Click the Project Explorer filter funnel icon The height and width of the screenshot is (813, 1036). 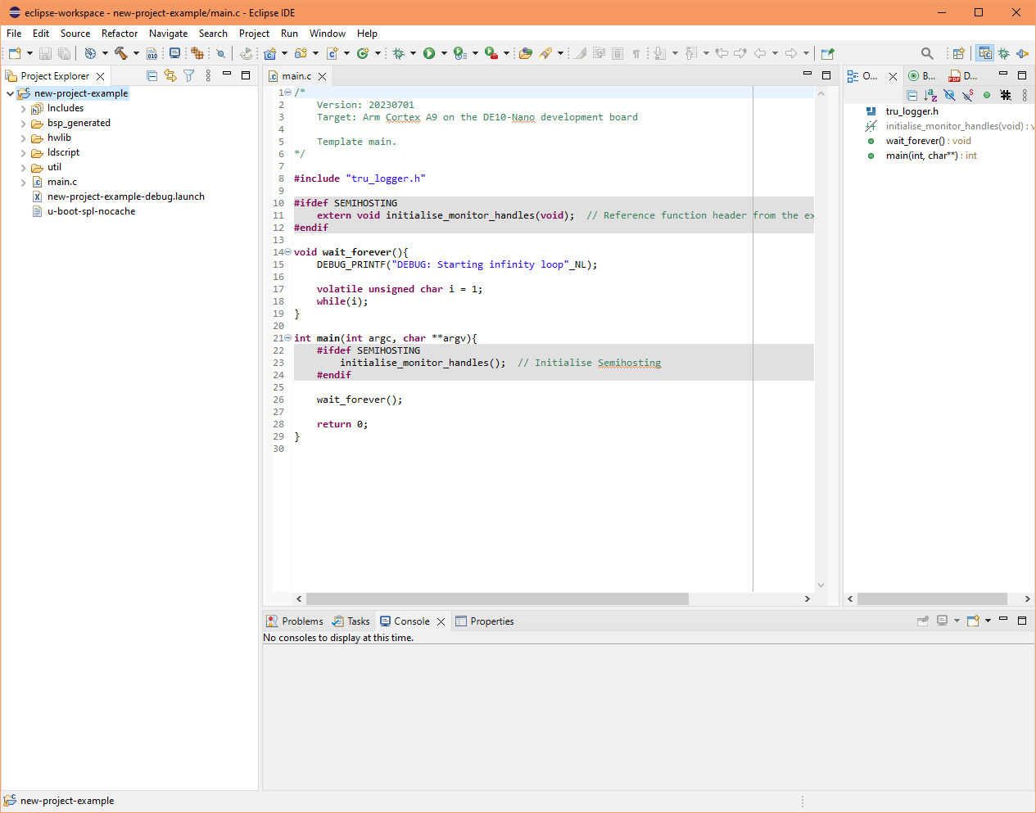pyautogui.click(x=189, y=75)
